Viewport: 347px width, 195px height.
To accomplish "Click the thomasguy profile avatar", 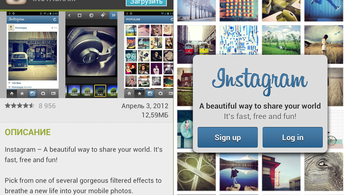I will tap(11, 28).
